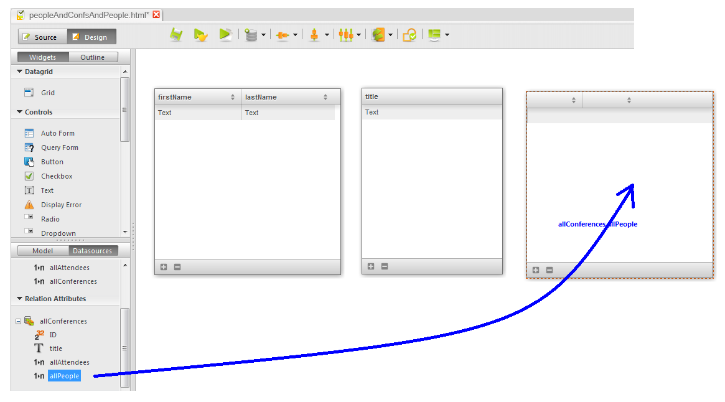This screenshot has height=402, width=725.
Task: Click the distribute widgets icon
Action: (346, 35)
